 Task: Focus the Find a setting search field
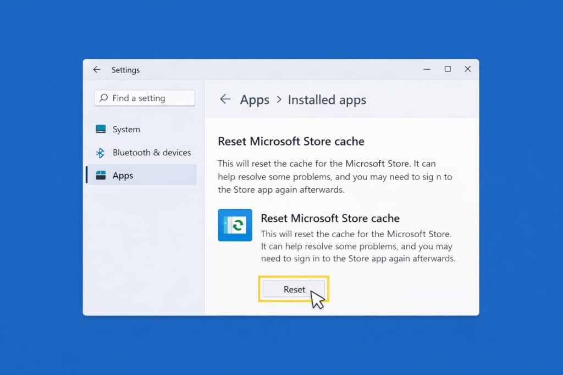pyautogui.click(x=150, y=98)
